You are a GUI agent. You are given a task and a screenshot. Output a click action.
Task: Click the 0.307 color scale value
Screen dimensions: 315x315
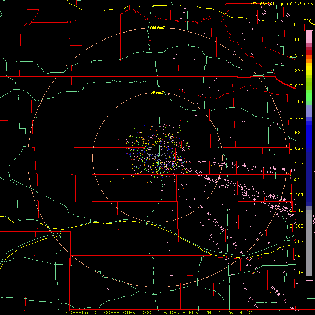click(x=296, y=241)
